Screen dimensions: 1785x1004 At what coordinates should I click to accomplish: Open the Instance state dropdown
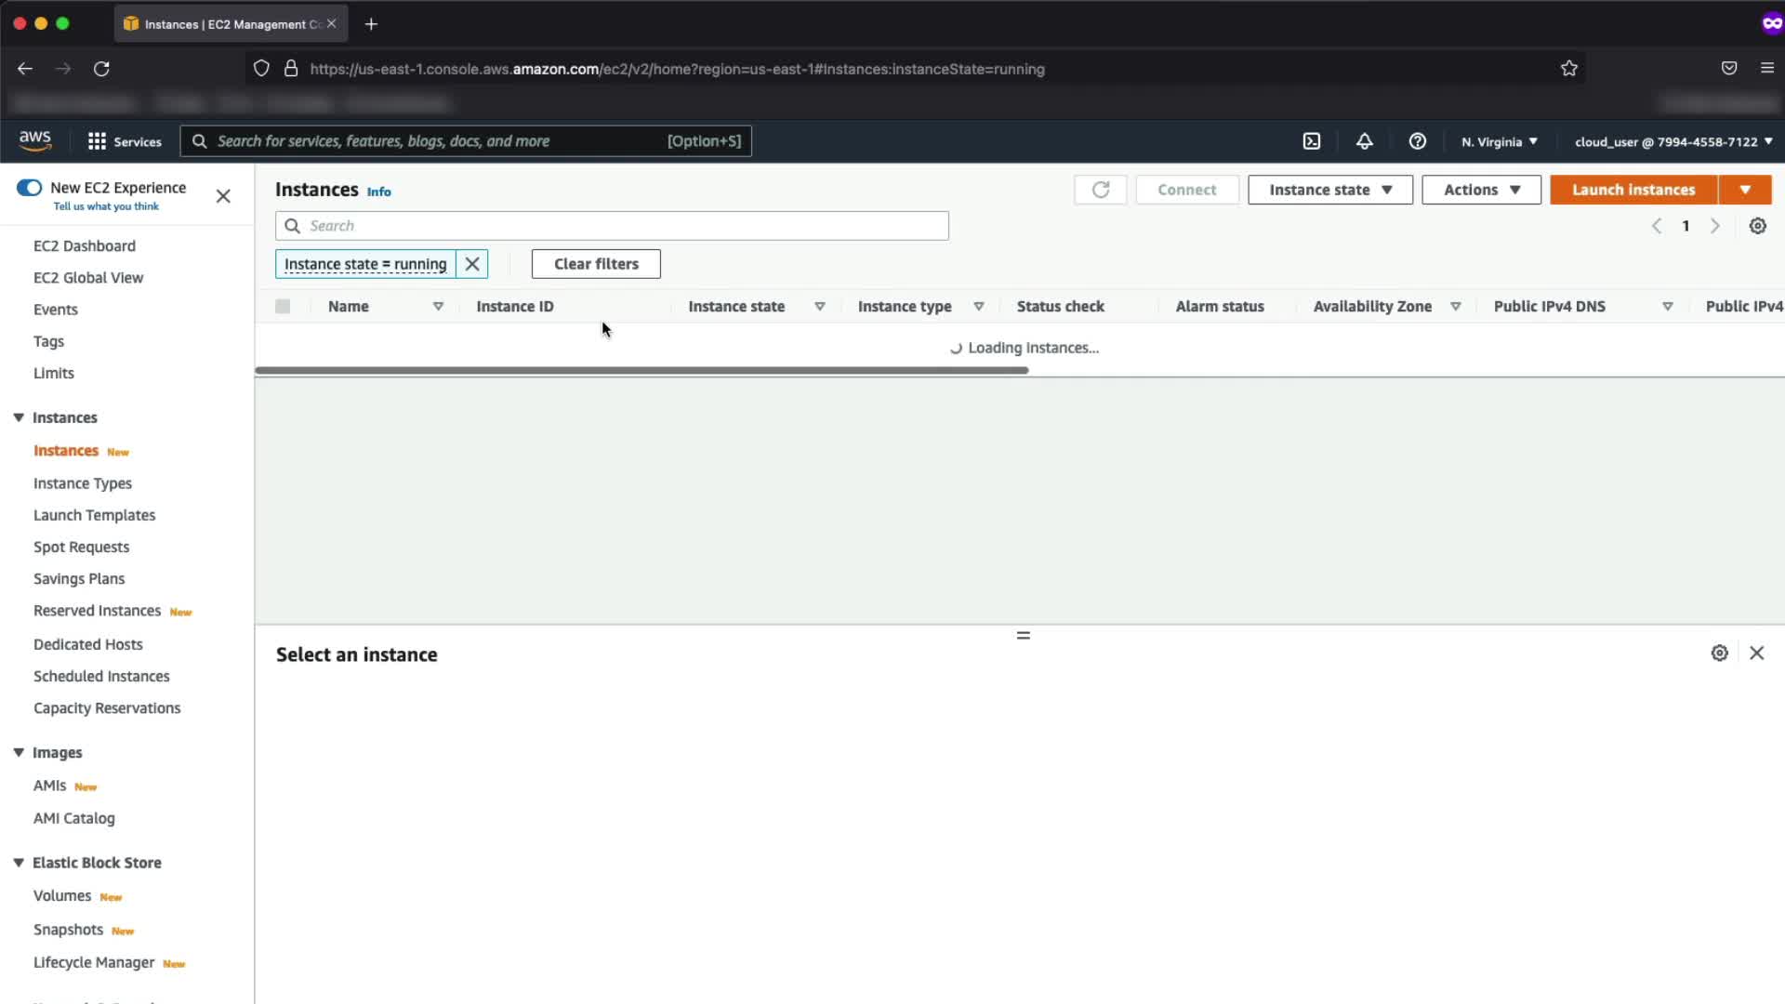coord(1329,190)
